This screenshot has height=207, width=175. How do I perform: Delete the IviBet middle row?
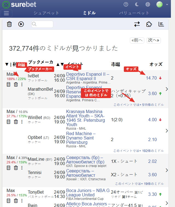16,84
